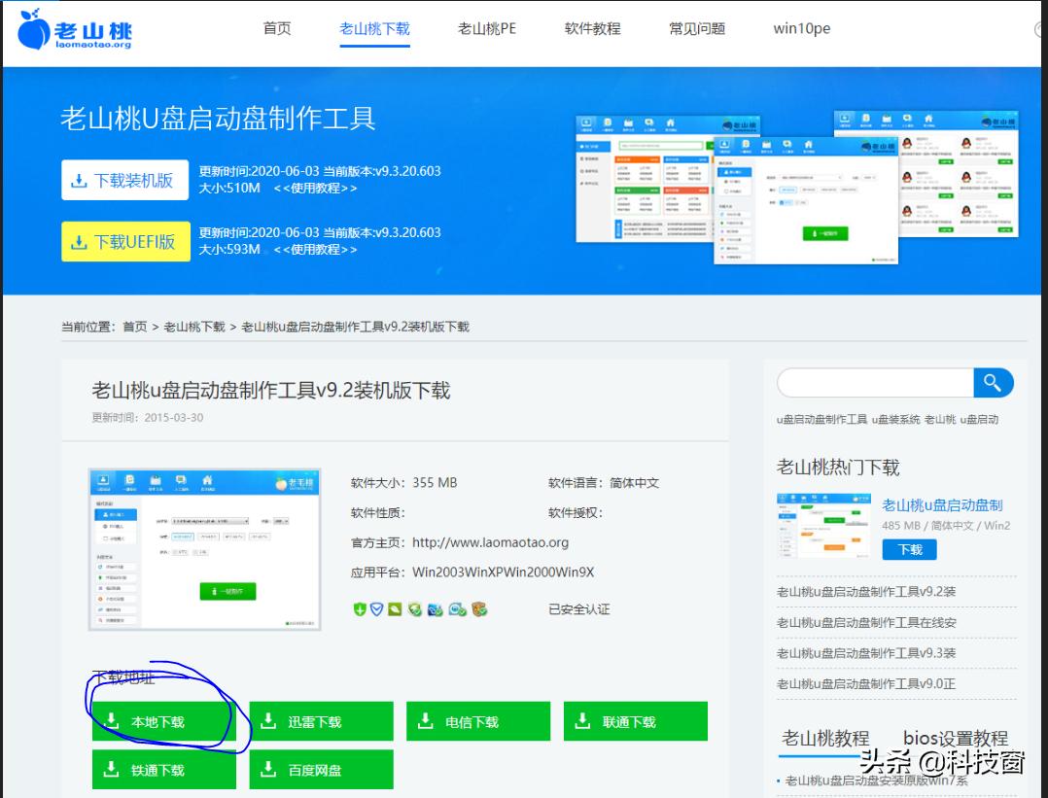Image resolution: width=1048 pixels, height=798 pixels.
Task: Select 常见问题 in the navigation bar
Action: (697, 29)
